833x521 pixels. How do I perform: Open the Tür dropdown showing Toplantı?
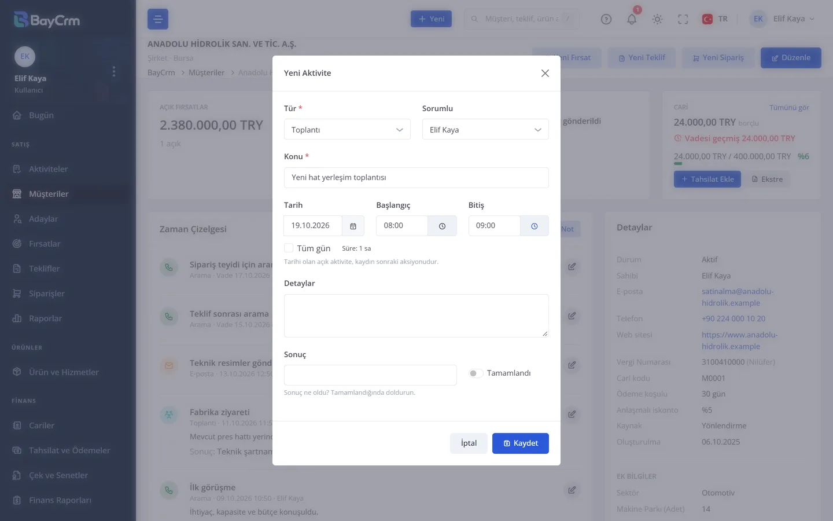tap(347, 130)
